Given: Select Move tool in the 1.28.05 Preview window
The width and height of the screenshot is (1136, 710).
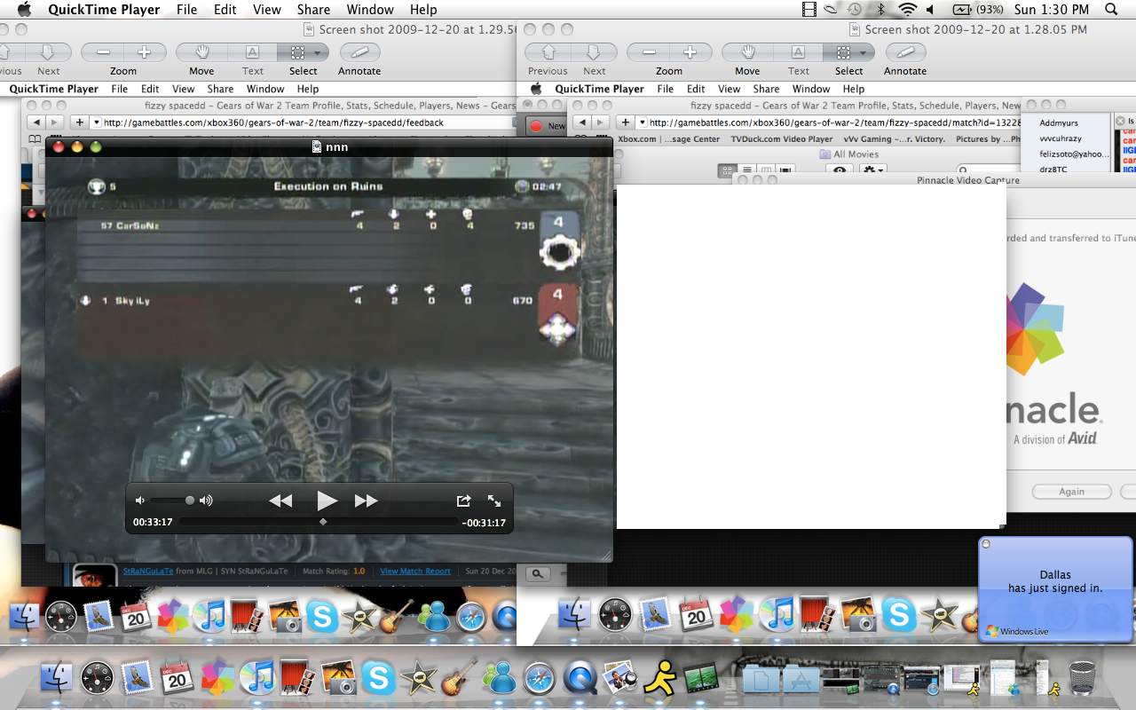Looking at the screenshot, I should (747, 53).
